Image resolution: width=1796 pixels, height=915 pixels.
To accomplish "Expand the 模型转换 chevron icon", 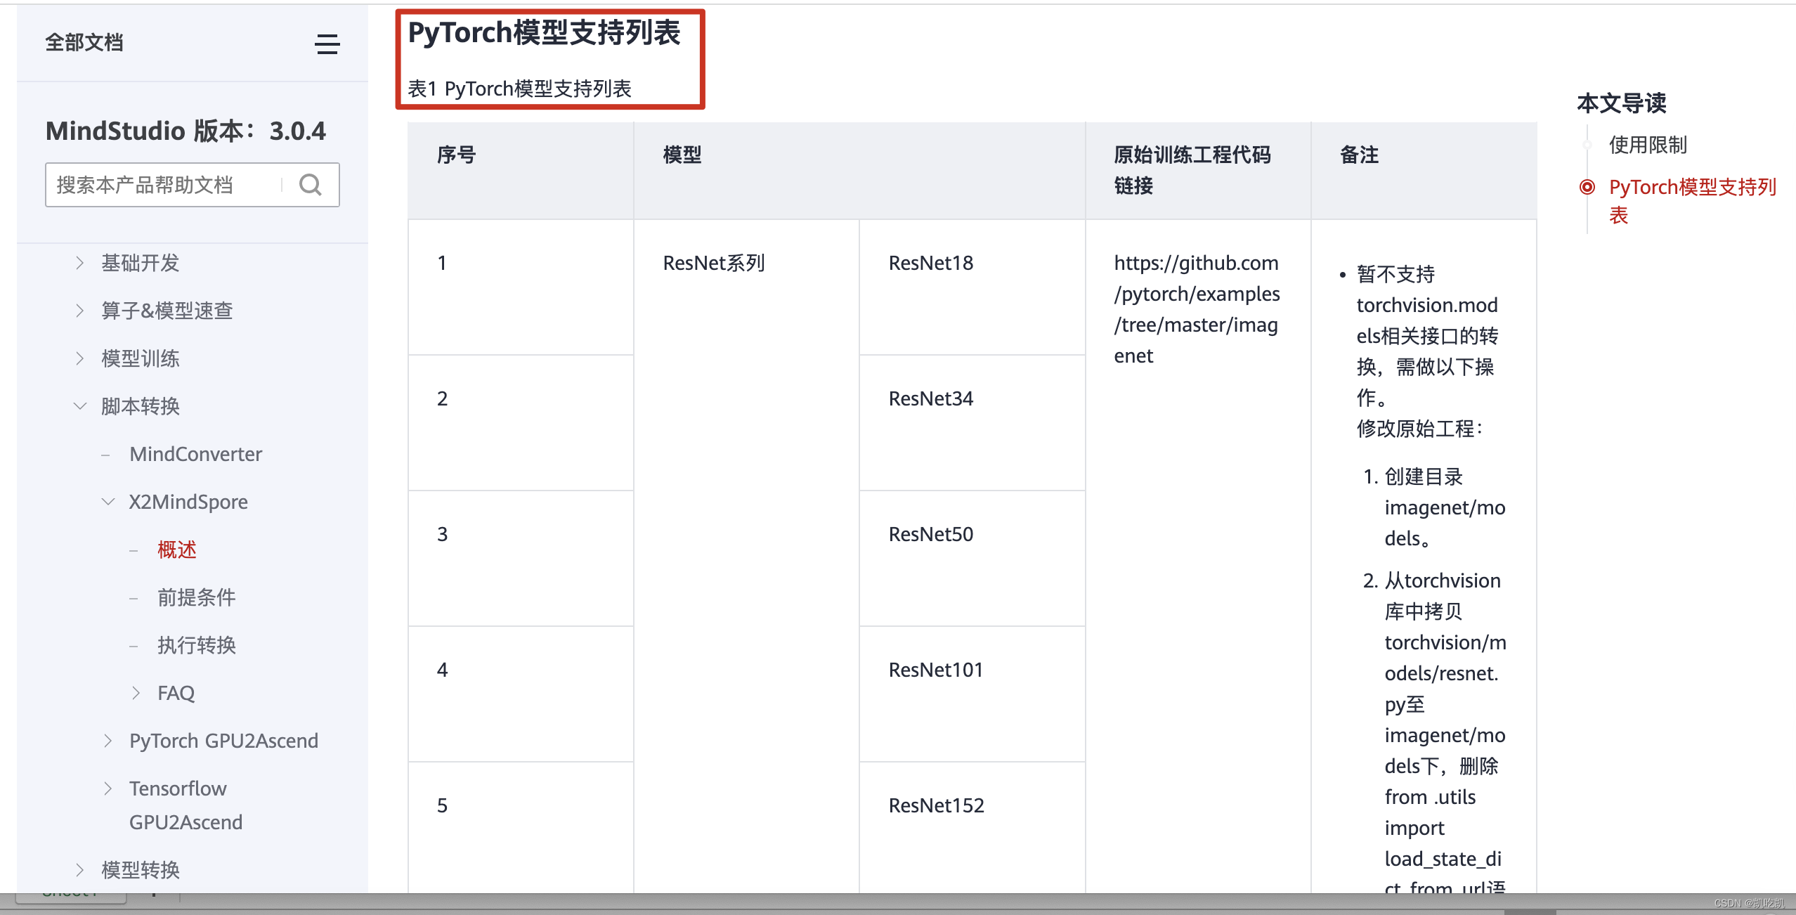I will point(80,870).
